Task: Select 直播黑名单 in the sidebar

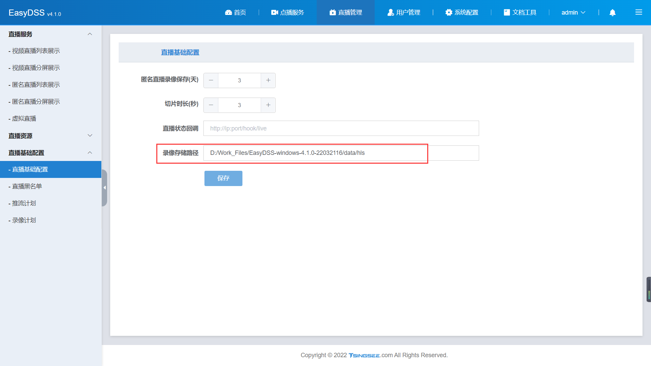Action: pos(27,186)
